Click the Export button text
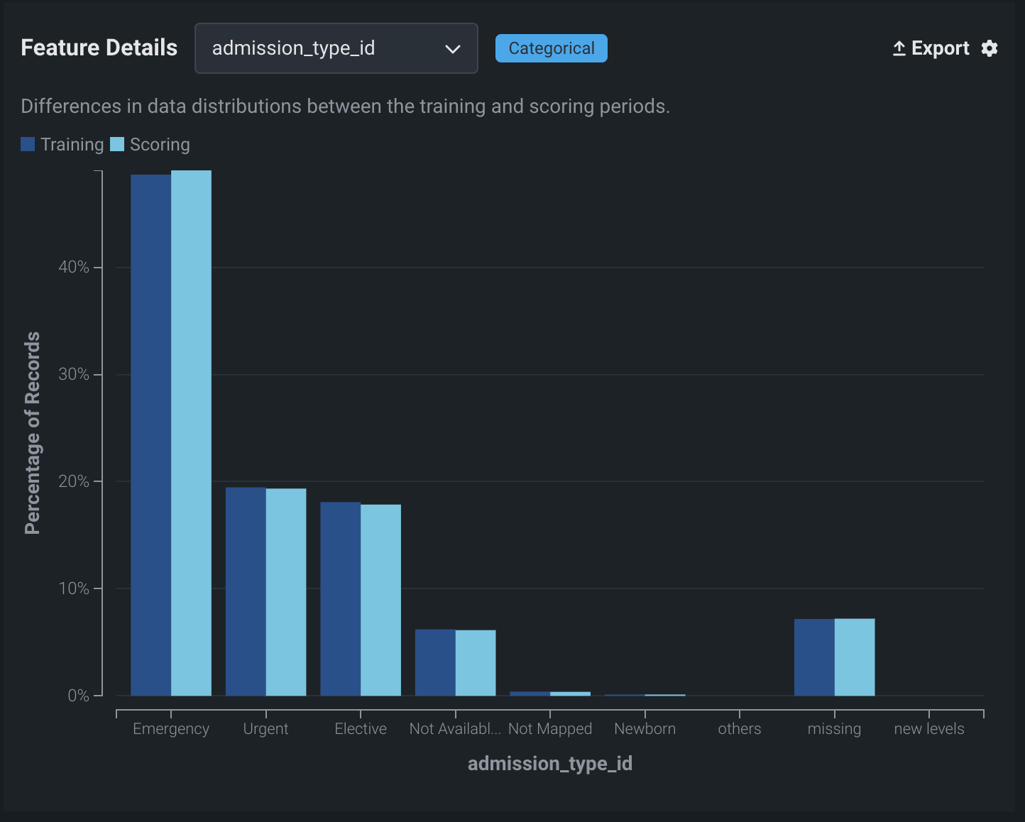This screenshot has width=1025, height=822. [940, 48]
